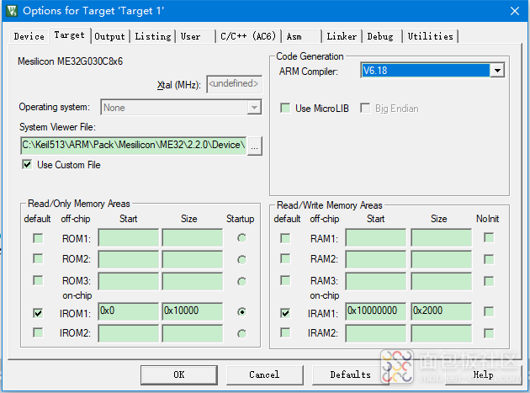Screen dimensions: 530x393
Task: Enable NoInit for RAM1
Action: (489, 237)
